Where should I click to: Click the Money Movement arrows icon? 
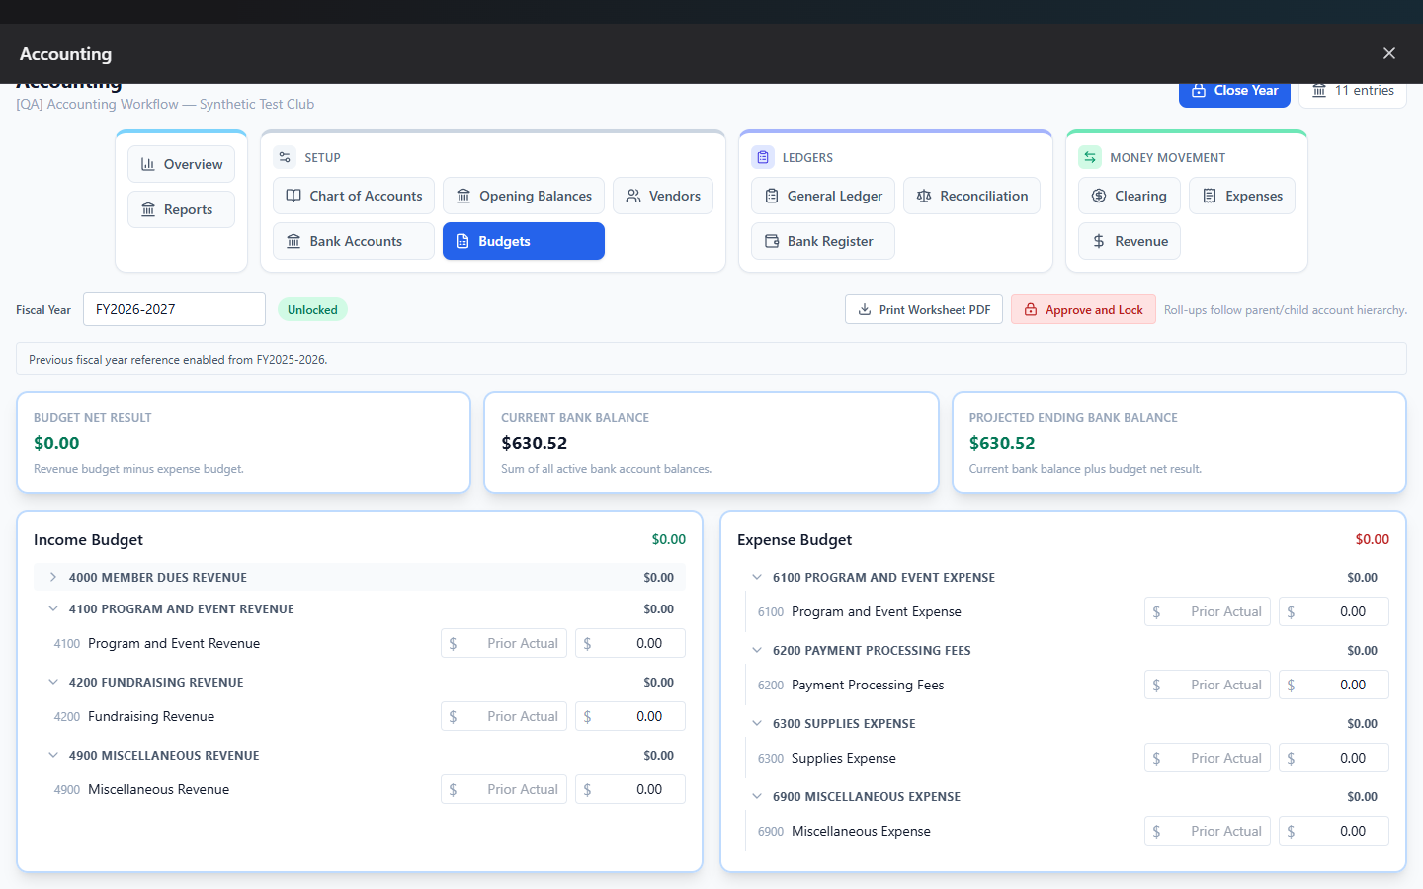(x=1090, y=157)
